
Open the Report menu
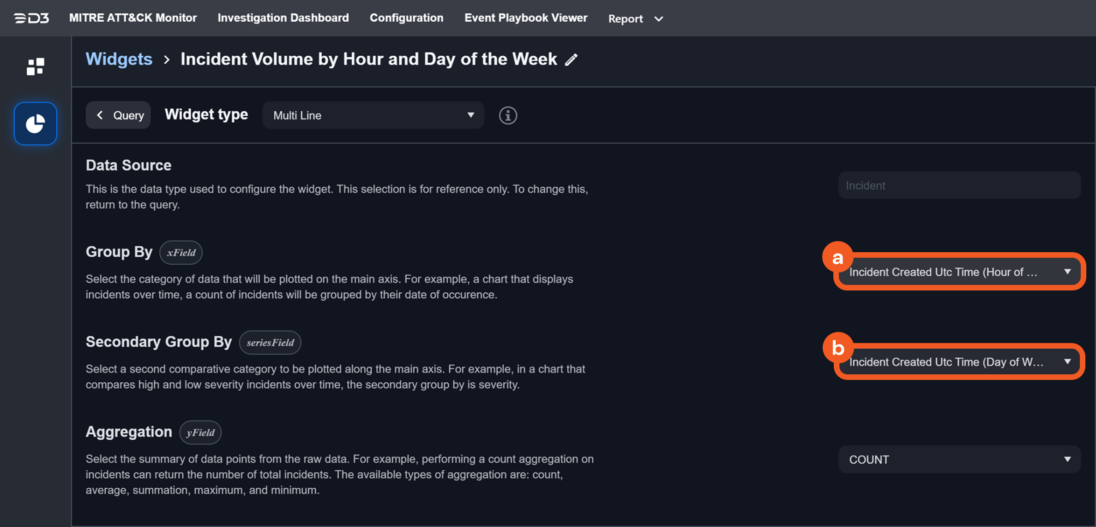[x=626, y=19]
